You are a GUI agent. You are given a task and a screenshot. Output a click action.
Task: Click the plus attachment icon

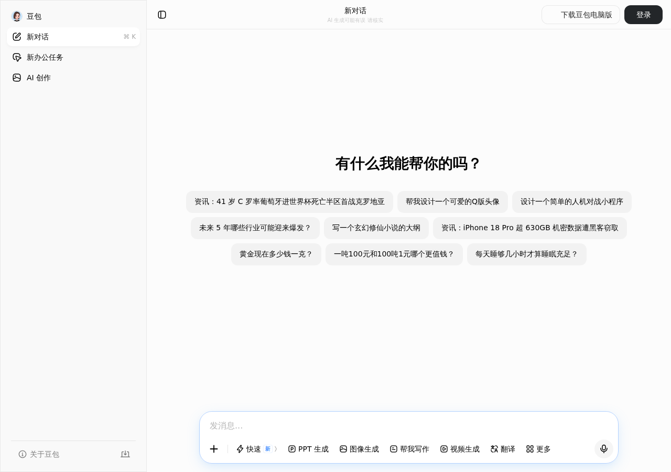coord(214,449)
